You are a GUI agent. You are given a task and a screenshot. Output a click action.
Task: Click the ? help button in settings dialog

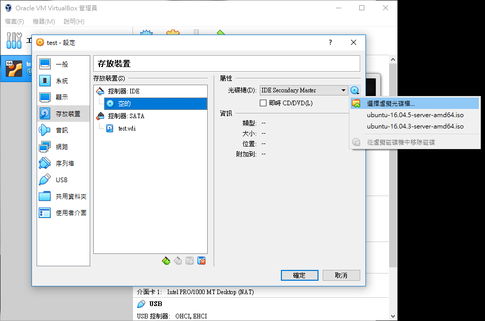[x=330, y=42]
